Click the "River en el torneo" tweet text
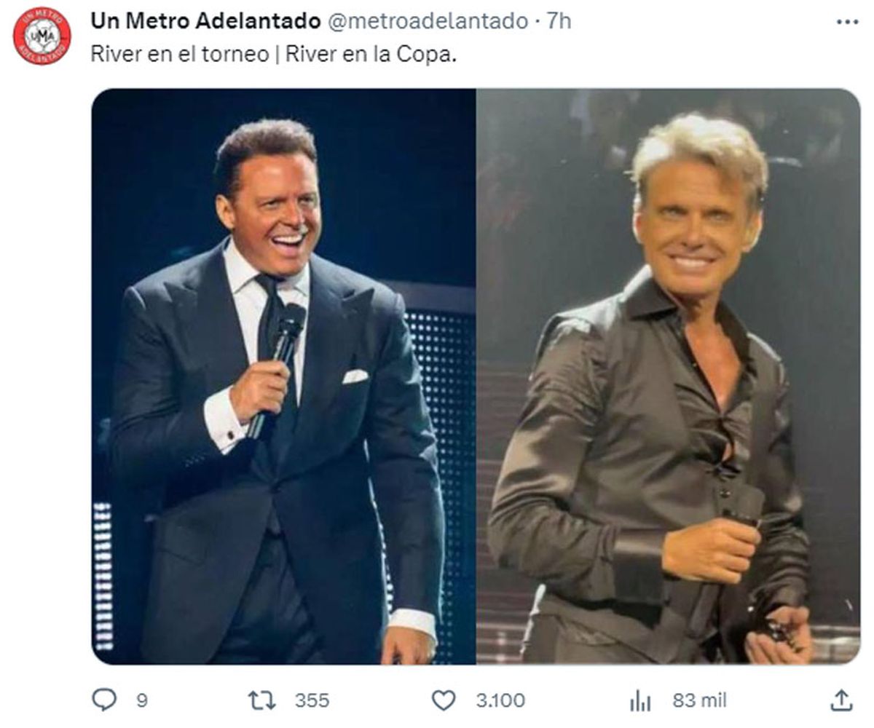874x728 pixels. click(x=179, y=55)
